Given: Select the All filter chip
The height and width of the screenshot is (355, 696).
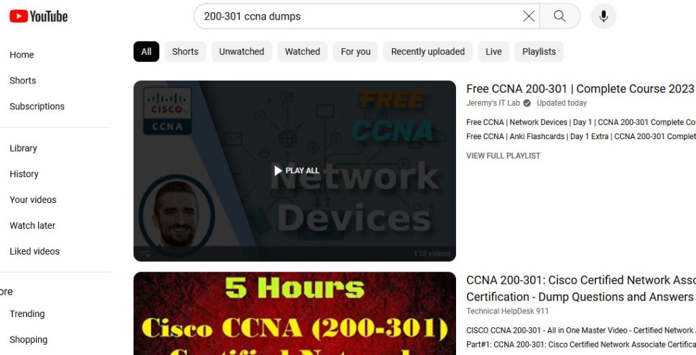Looking at the screenshot, I should pyautogui.click(x=146, y=52).
